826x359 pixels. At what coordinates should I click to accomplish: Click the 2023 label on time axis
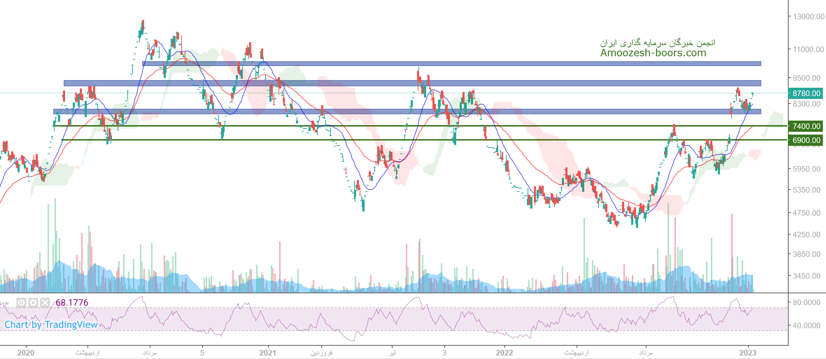tap(748, 353)
